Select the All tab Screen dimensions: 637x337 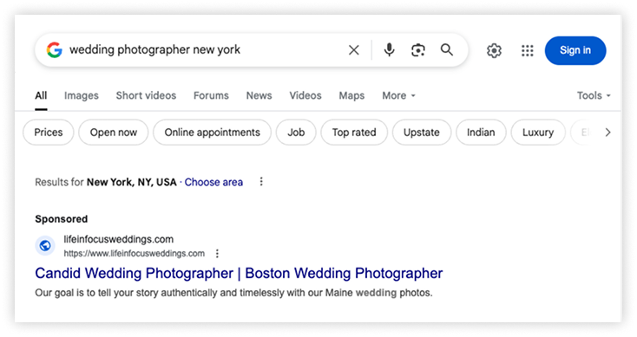[41, 95]
